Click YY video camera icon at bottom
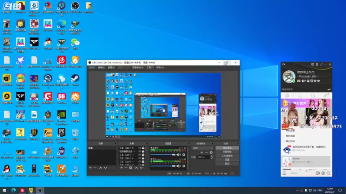346x194 pixels. coord(317,173)
